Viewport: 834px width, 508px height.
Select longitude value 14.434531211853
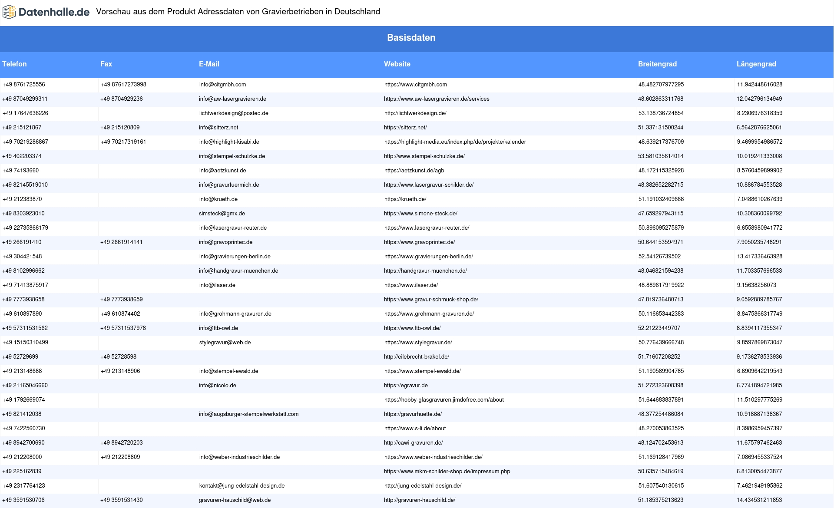(x=759, y=500)
